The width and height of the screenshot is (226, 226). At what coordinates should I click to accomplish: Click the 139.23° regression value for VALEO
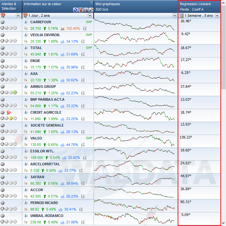point(186,137)
